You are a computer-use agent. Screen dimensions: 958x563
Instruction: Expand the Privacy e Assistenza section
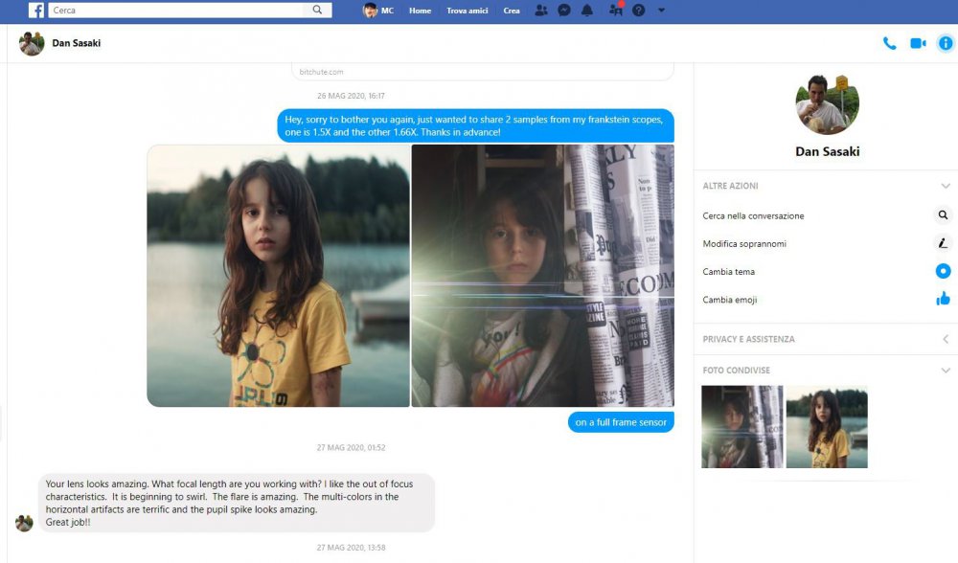(946, 339)
